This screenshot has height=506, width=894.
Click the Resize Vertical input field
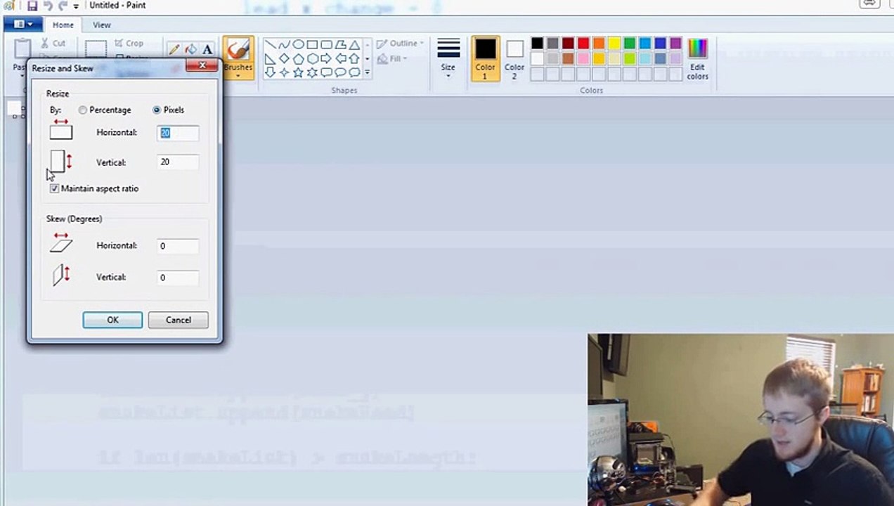(178, 162)
